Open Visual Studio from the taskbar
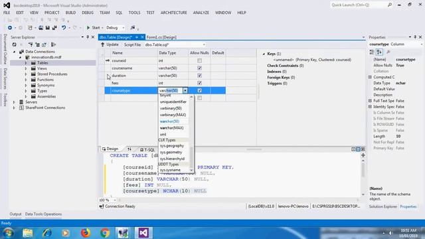 (143, 233)
